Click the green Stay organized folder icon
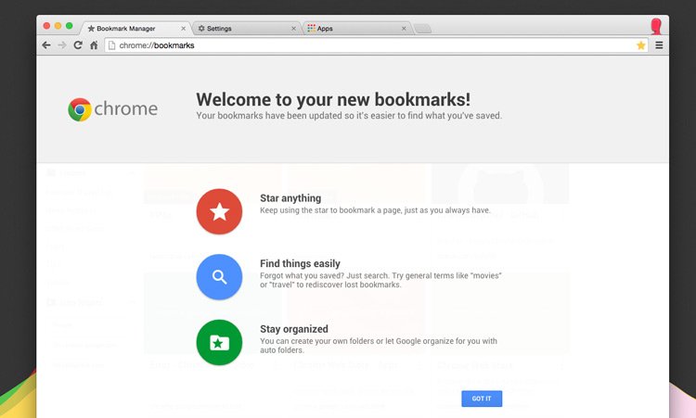 (x=219, y=343)
